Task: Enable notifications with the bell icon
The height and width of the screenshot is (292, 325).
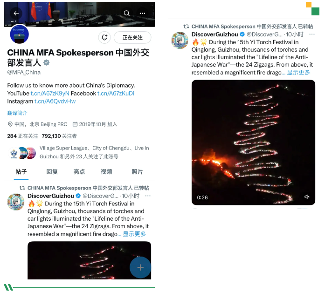Action: pos(104,37)
